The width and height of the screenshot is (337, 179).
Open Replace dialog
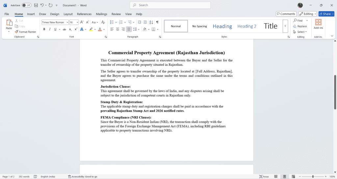[300, 26]
